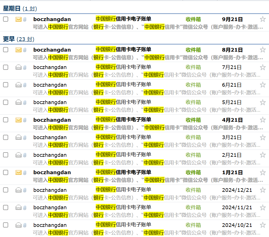This screenshot has height=237, width=269.
Task: Click the preview text of the 2024/12/21 email
Action: click(x=147, y=198)
